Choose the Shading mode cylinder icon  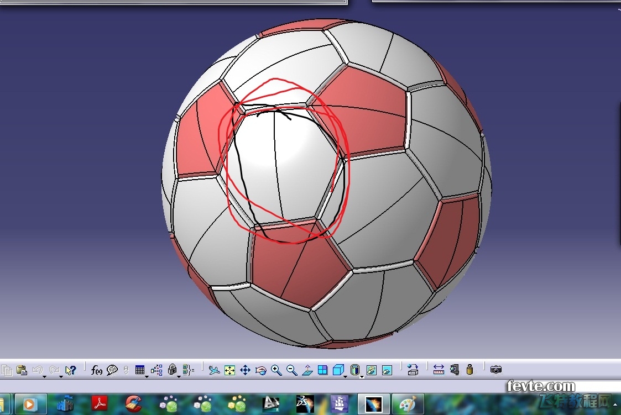coord(355,370)
